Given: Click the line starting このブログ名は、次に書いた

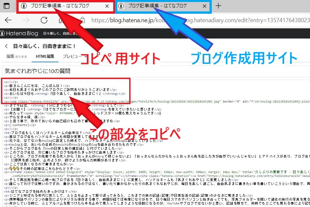Looking at the screenshot, I should tap(64, 152).
